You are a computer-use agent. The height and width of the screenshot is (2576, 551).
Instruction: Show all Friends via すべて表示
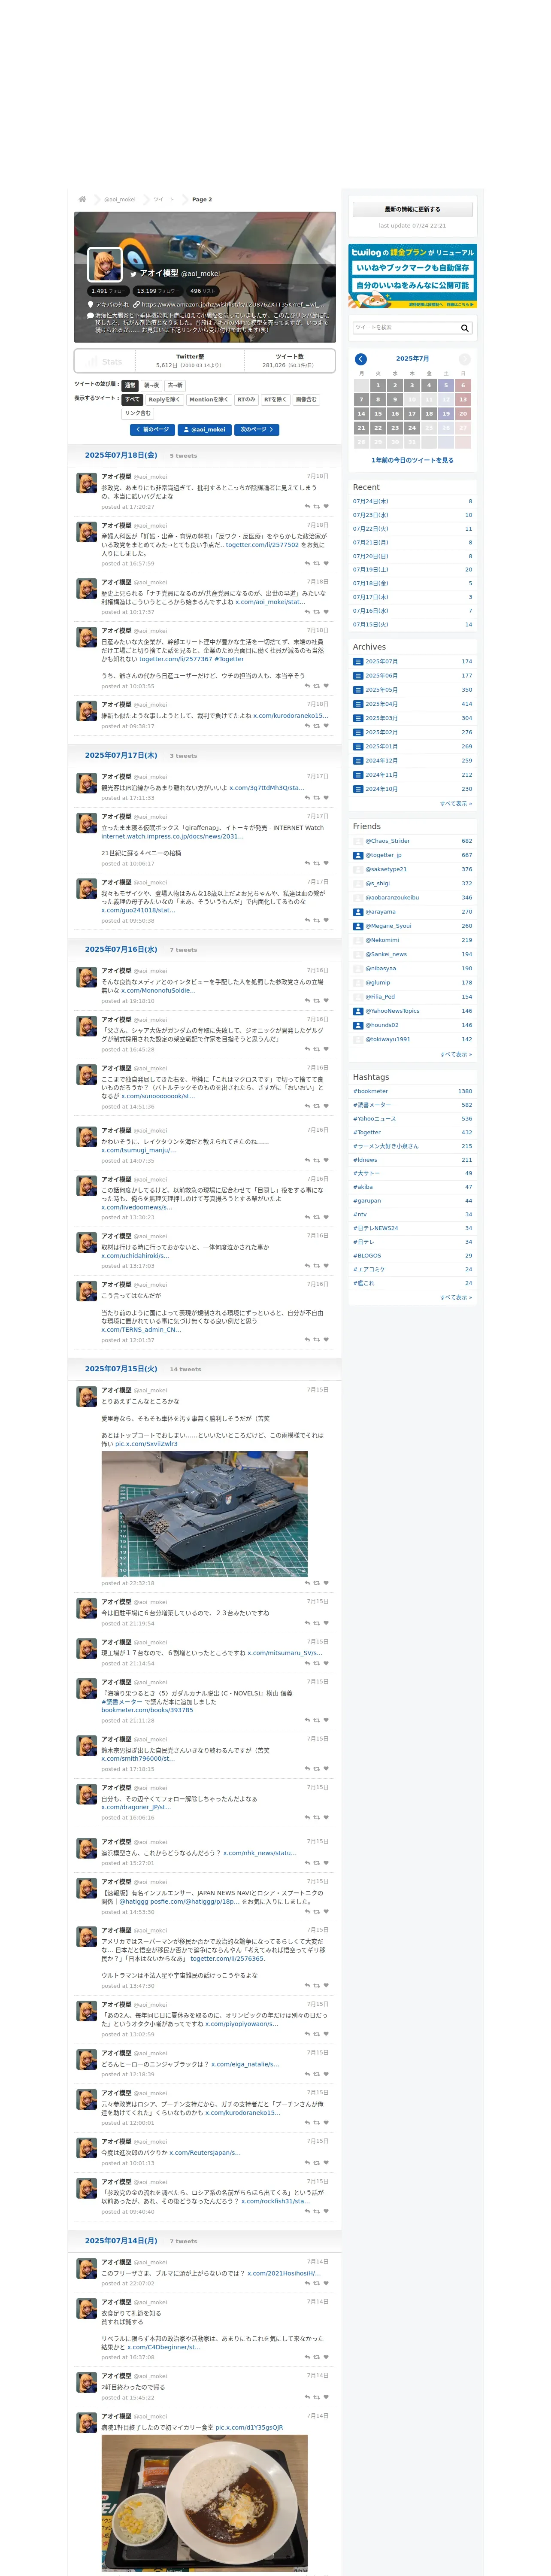(x=456, y=1054)
